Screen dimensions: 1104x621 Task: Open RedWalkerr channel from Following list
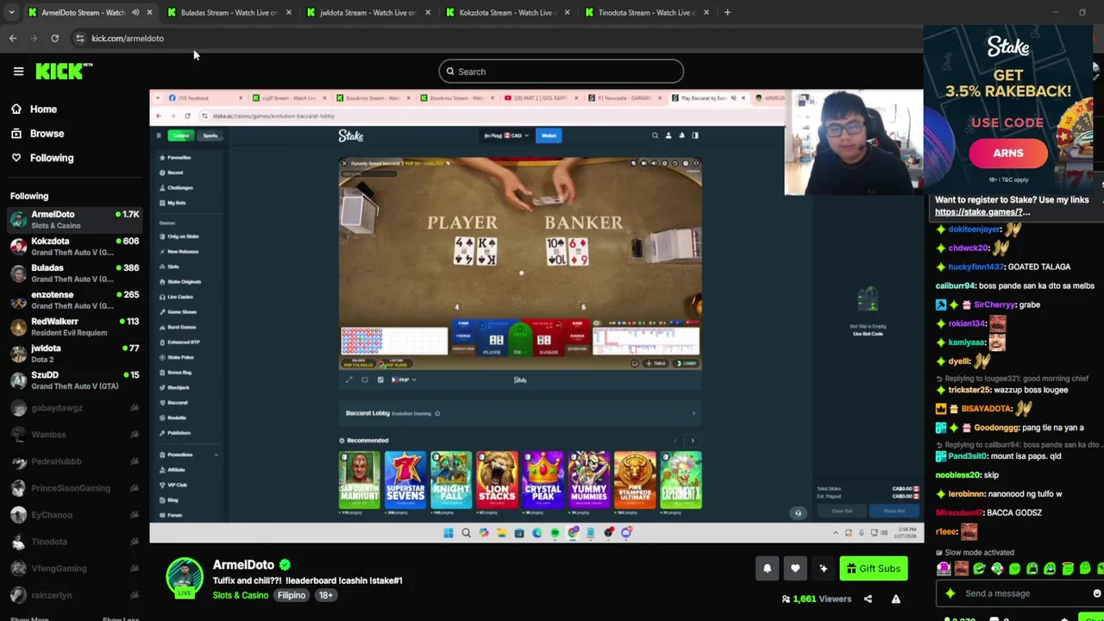pyautogui.click(x=74, y=326)
